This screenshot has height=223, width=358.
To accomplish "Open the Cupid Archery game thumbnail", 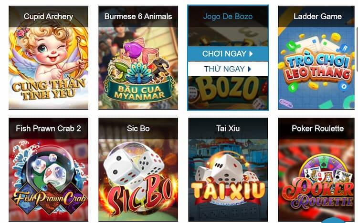I will point(48,58).
